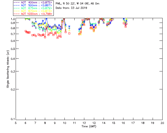The width and height of the screenshot is (167, 133).
Task: Click the PML location header text
Action: [x=77, y=4]
